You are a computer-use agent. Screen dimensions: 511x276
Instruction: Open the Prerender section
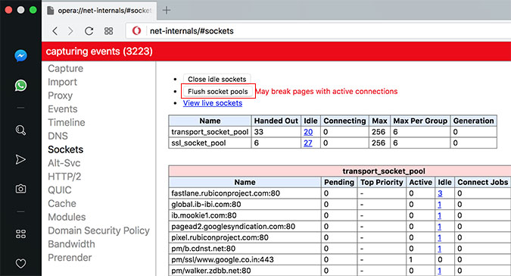(70, 258)
